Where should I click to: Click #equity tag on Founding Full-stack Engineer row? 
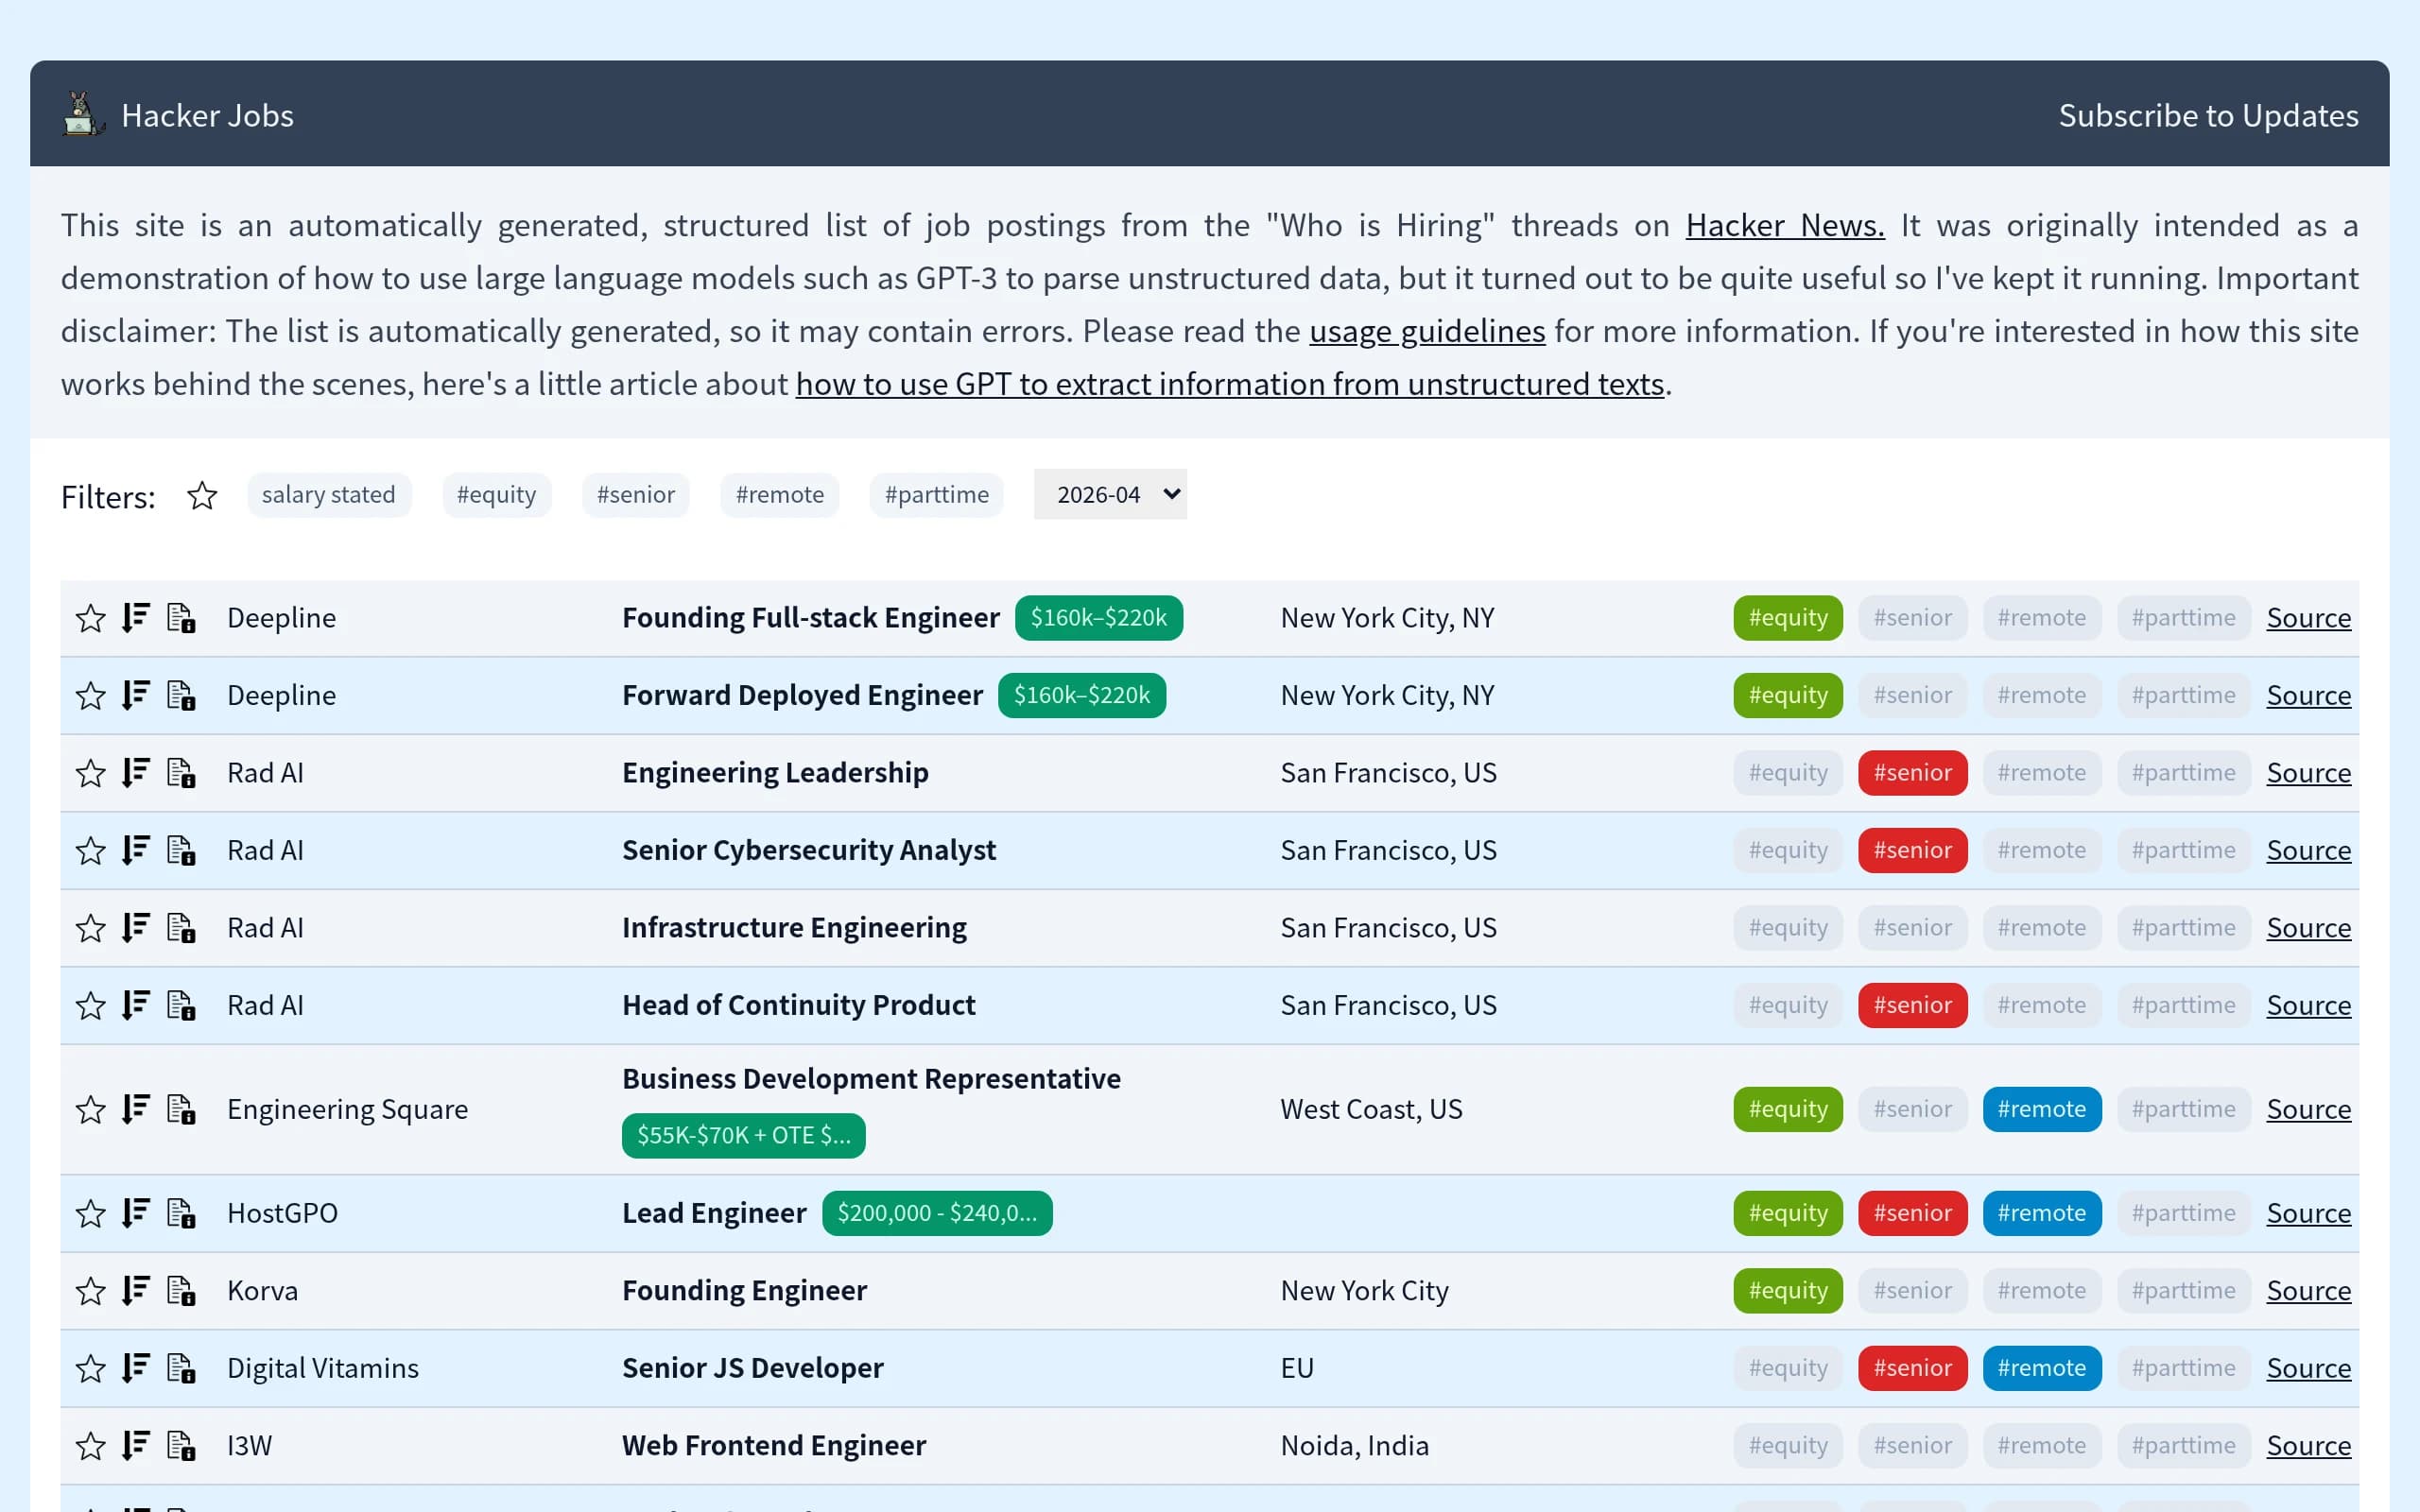tap(1788, 618)
